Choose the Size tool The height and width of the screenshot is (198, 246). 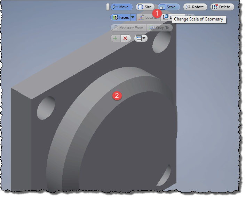pyautogui.click(x=145, y=7)
